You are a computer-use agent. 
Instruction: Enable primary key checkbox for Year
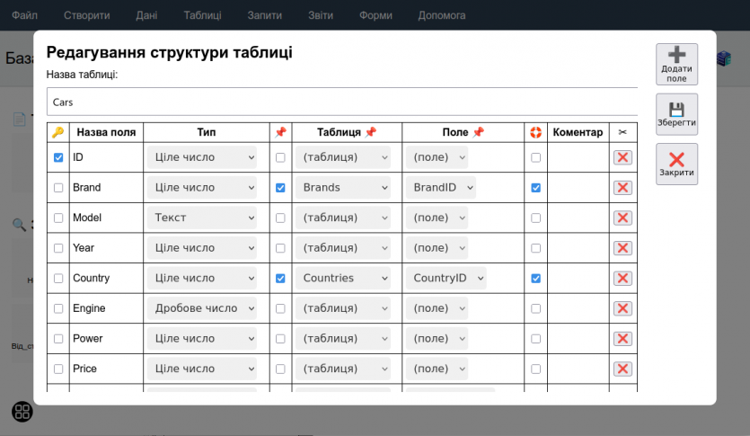(x=58, y=248)
